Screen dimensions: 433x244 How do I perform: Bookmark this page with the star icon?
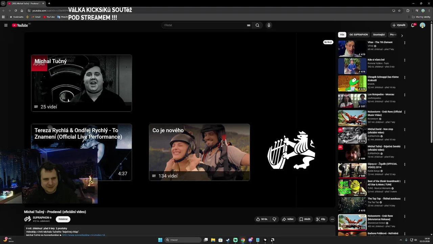[x=400, y=11]
